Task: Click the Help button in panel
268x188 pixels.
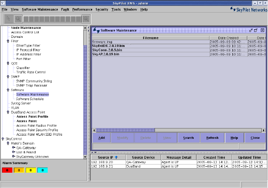Action: 234,138
